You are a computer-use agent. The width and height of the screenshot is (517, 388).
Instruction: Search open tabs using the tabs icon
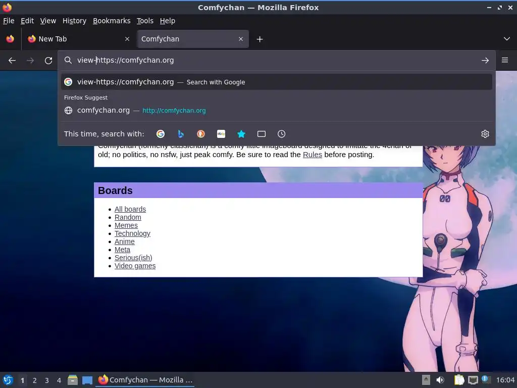[262, 134]
